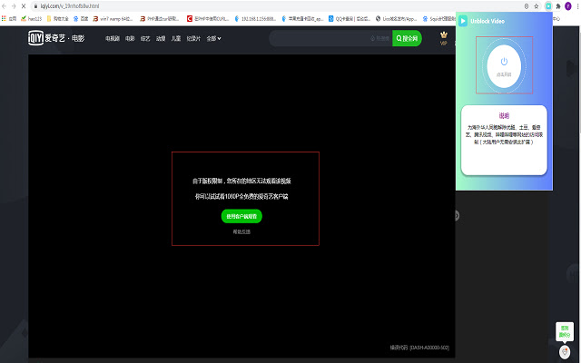This screenshot has height=363, width=581.
Task: Open the 动漫 channel tab
Action: pos(161,38)
